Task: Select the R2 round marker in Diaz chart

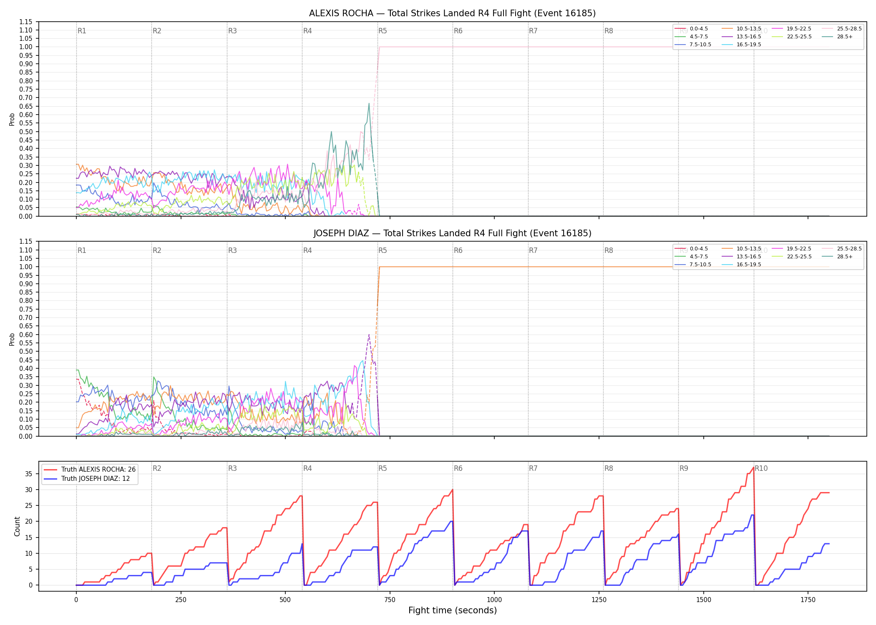Action: [x=157, y=250]
